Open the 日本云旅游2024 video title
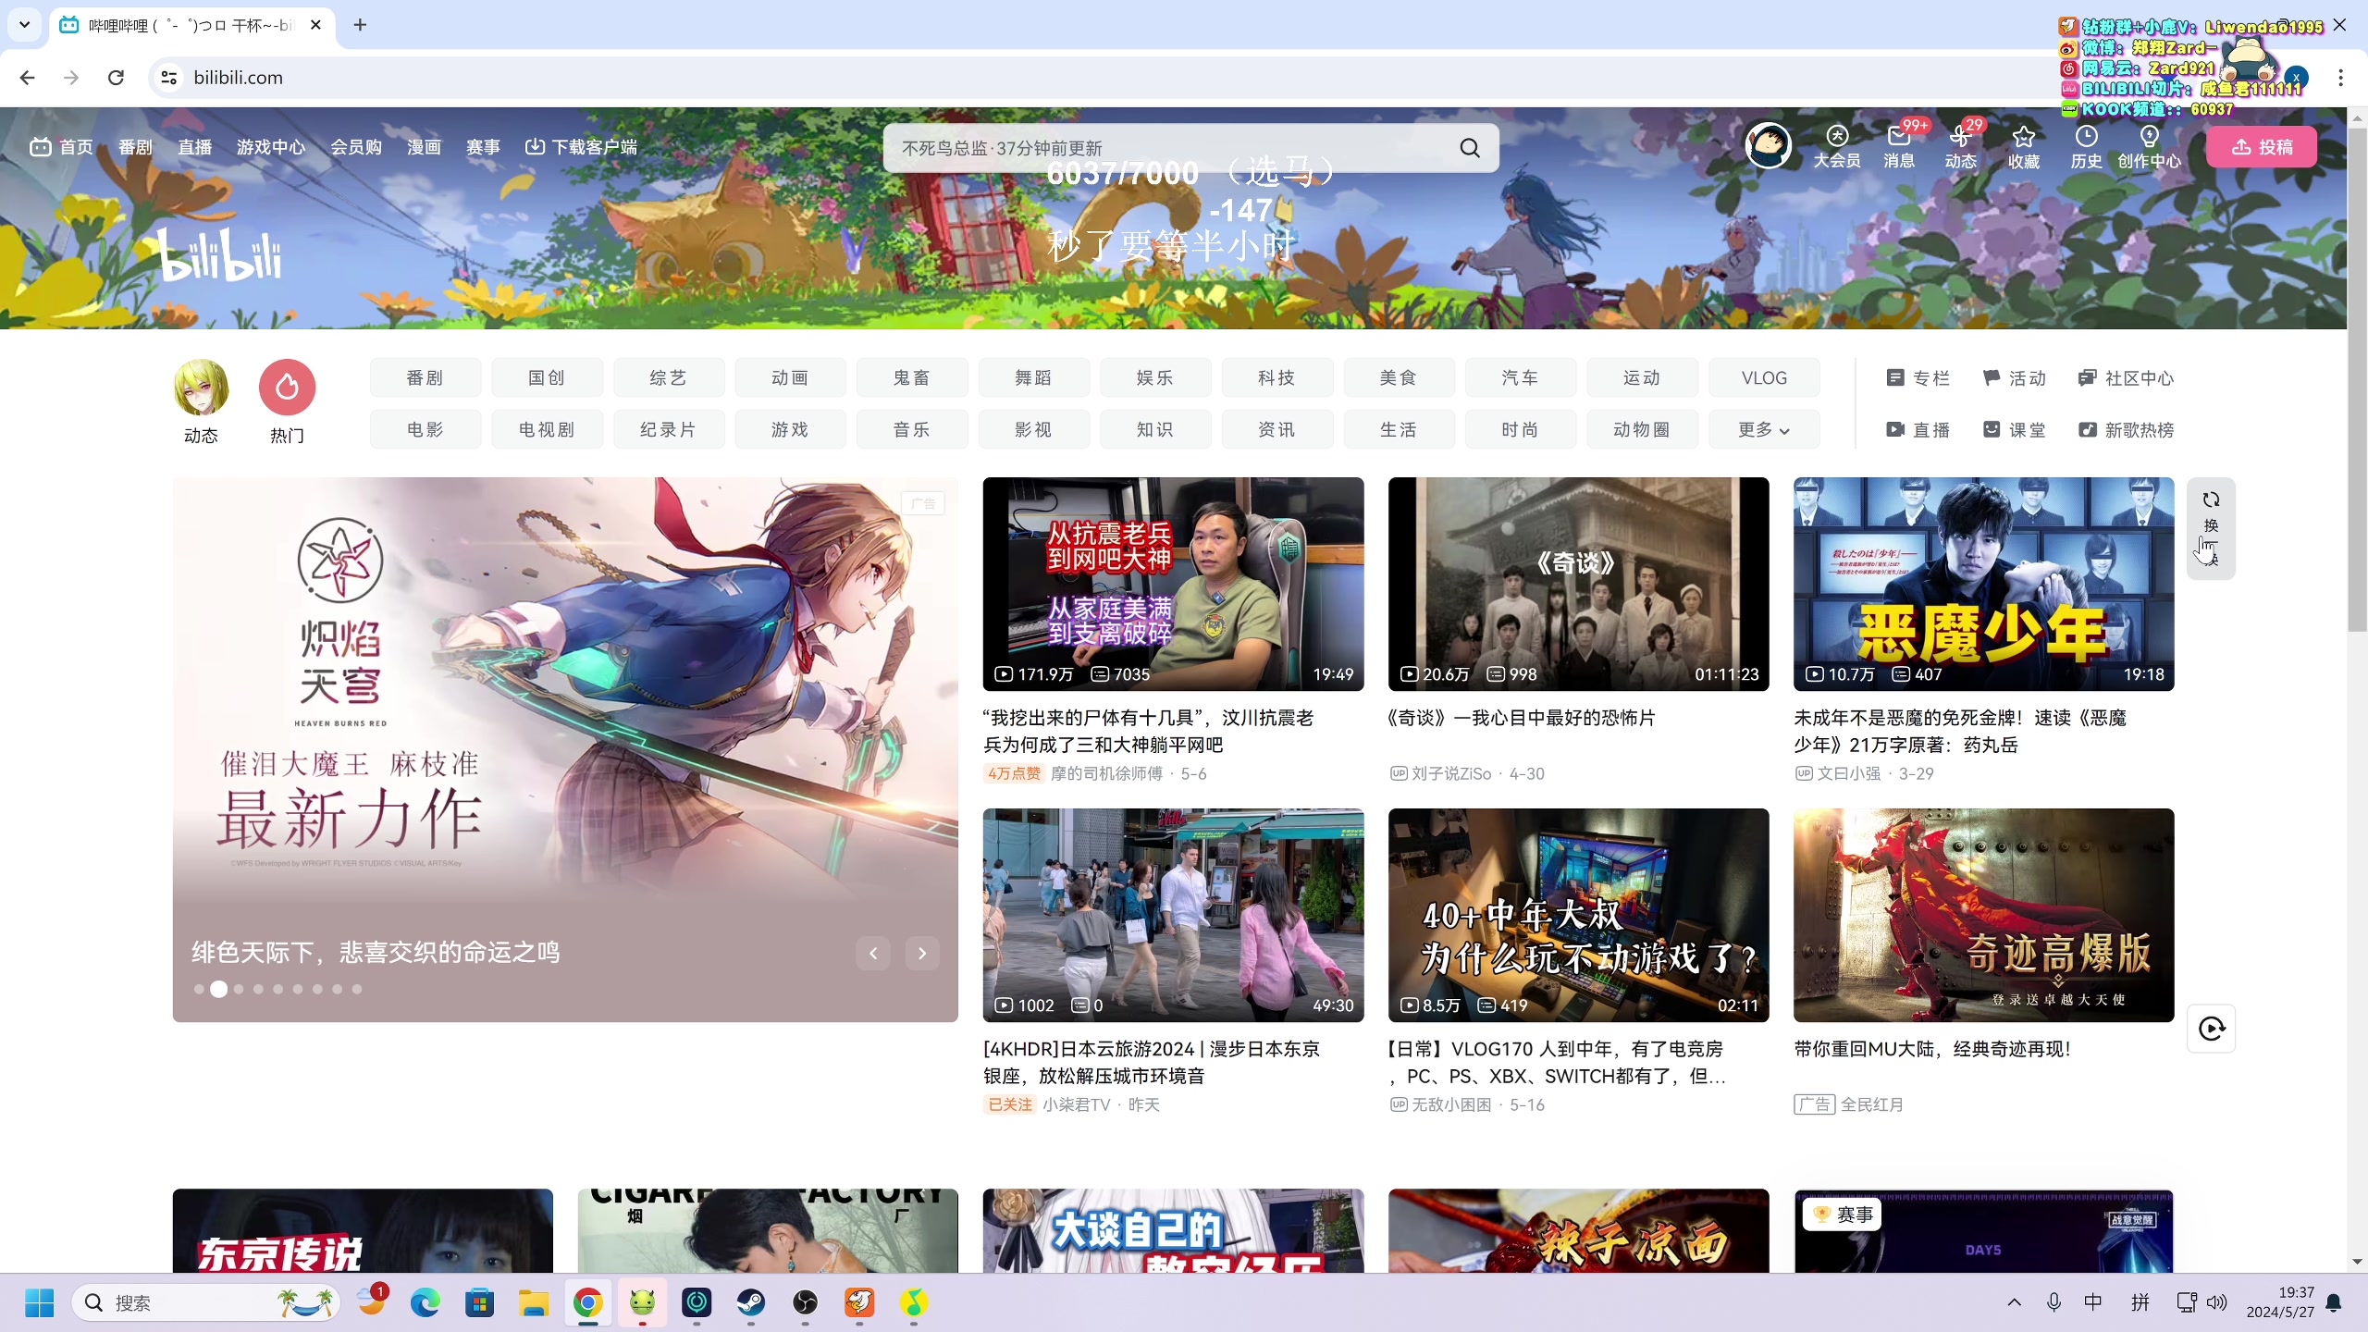Viewport: 2368px width, 1332px height. click(x=1152, y=1062)
